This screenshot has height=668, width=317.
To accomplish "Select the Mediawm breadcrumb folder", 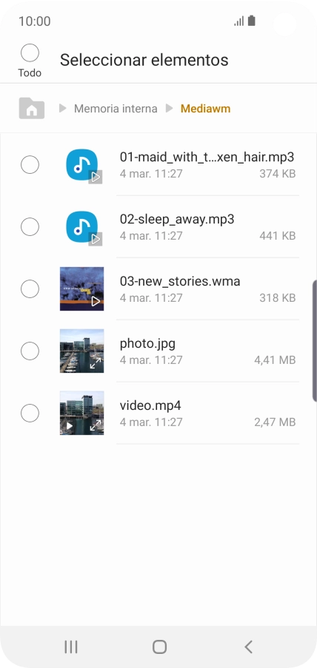I will click(x=205, y=109).
